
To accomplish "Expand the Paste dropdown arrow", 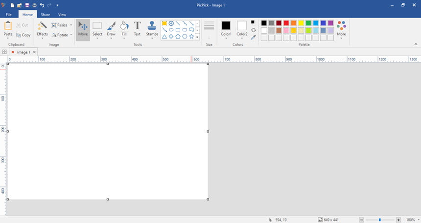I will [8, 38].
